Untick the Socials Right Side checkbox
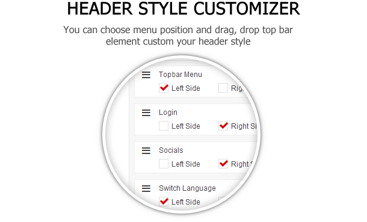The width and height of the screenshot is (367, 222). [223, 164]
